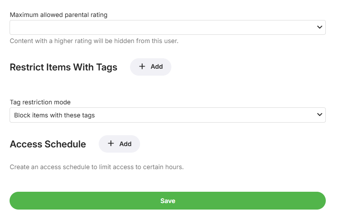
Task: Click the chevron of the Tag restriction mode select
Action: click(x=319, y=115)
